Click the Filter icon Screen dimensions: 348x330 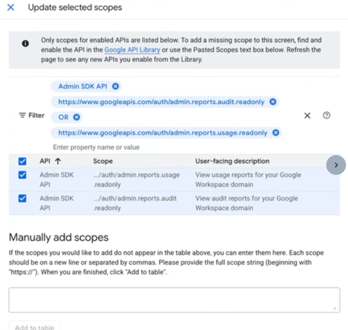click(x=22, y=115)
